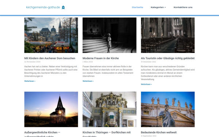
Task: Open the Aachener Dom Christmas market thumbnail
Action: tap(51, 35)
